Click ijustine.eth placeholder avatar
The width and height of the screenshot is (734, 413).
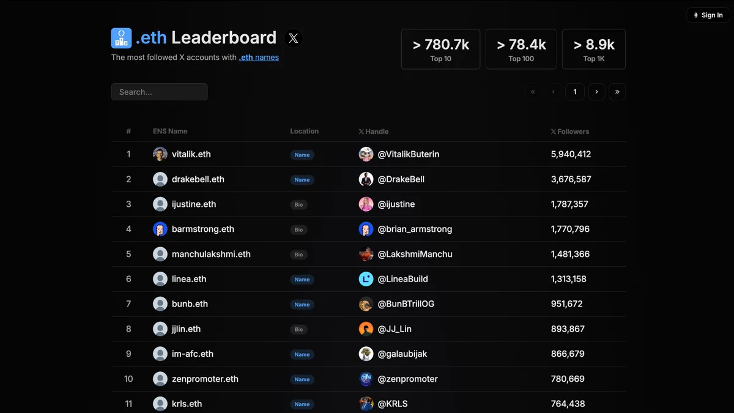coord(160,204)
